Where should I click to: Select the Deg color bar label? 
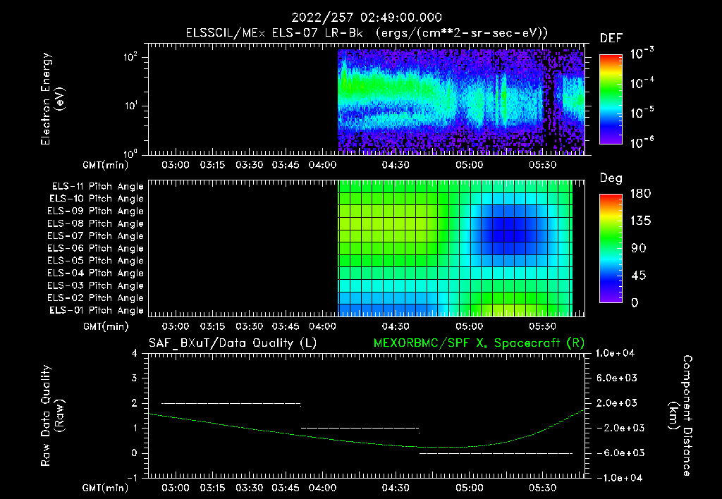pyautogui.click(x=611, y=178)
